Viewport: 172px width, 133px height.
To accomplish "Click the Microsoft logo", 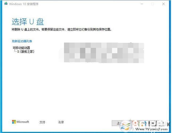I will (21, 122).
